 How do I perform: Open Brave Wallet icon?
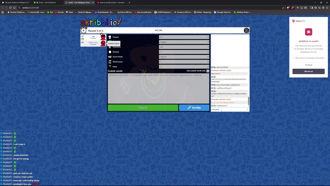[x=315, y=8]
